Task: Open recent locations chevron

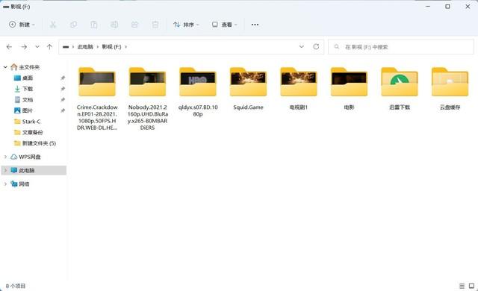Action: point(37,47)
